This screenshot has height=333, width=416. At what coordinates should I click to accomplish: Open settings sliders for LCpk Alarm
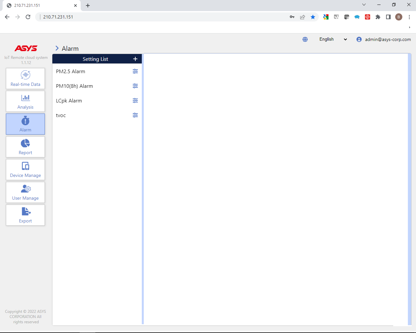[x=135, y=100]
